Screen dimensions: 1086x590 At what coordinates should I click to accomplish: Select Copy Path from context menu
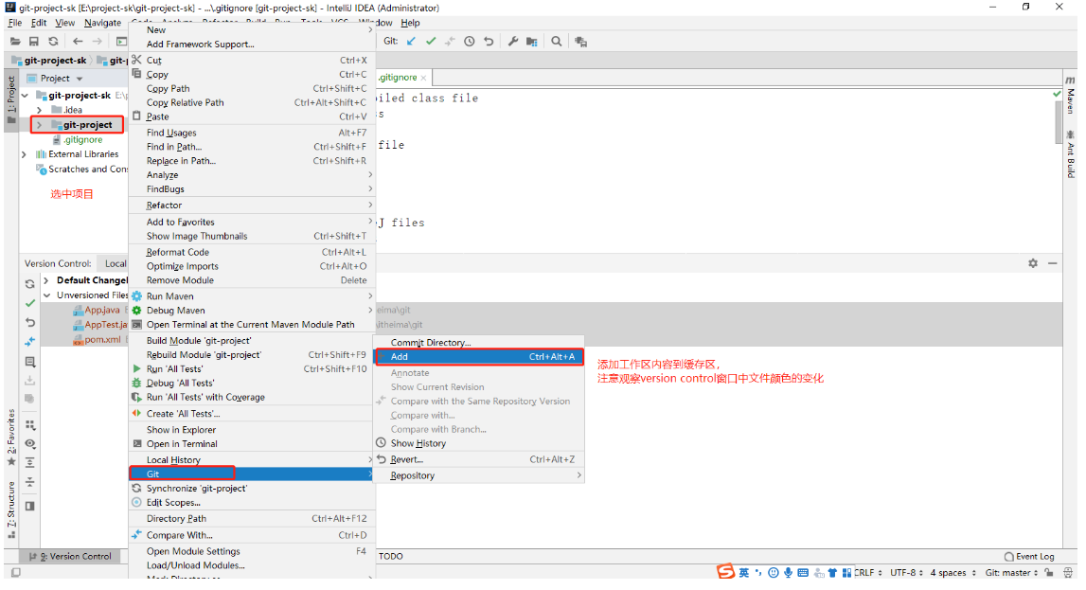252,89
